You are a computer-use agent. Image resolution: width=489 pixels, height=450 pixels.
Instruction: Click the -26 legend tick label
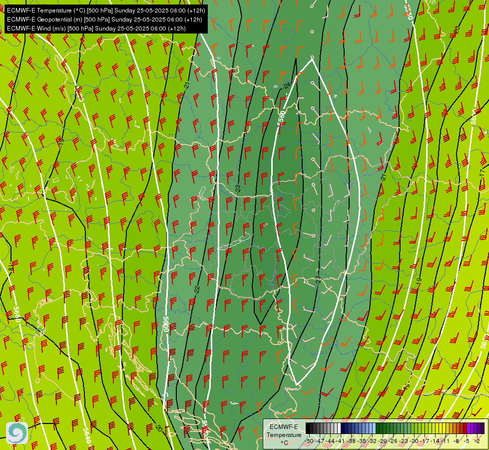tap(393, 441)
